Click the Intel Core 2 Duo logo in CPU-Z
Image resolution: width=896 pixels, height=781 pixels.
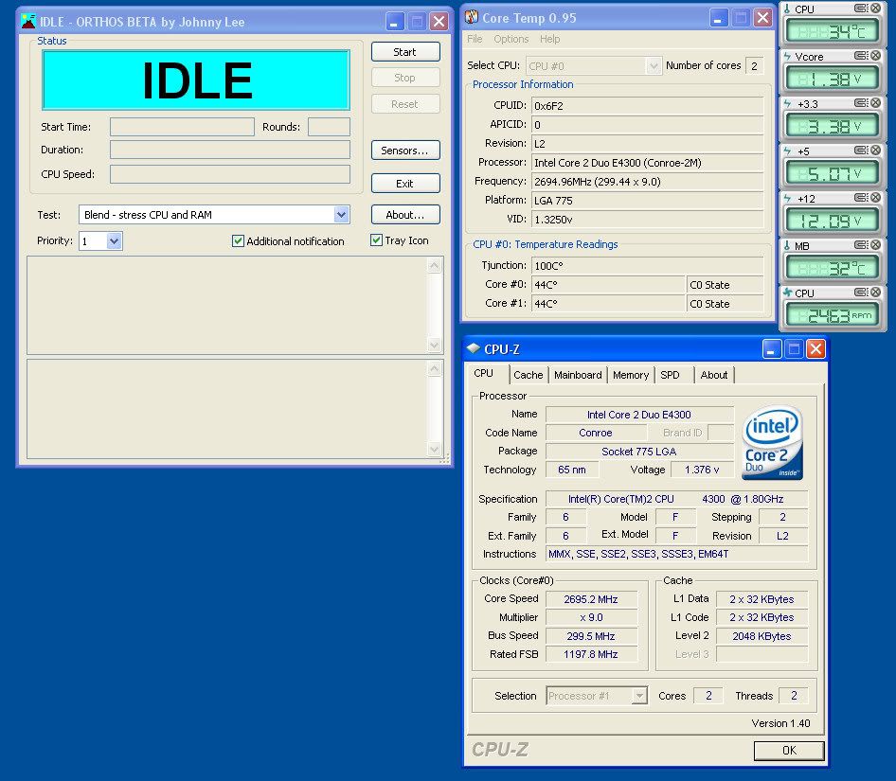(x=773, y=442)
